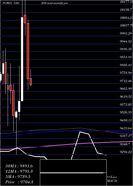This screenshot has height=186, width=133.
Task: Click the 12MA : 9795.3 value
Action: 19,171
